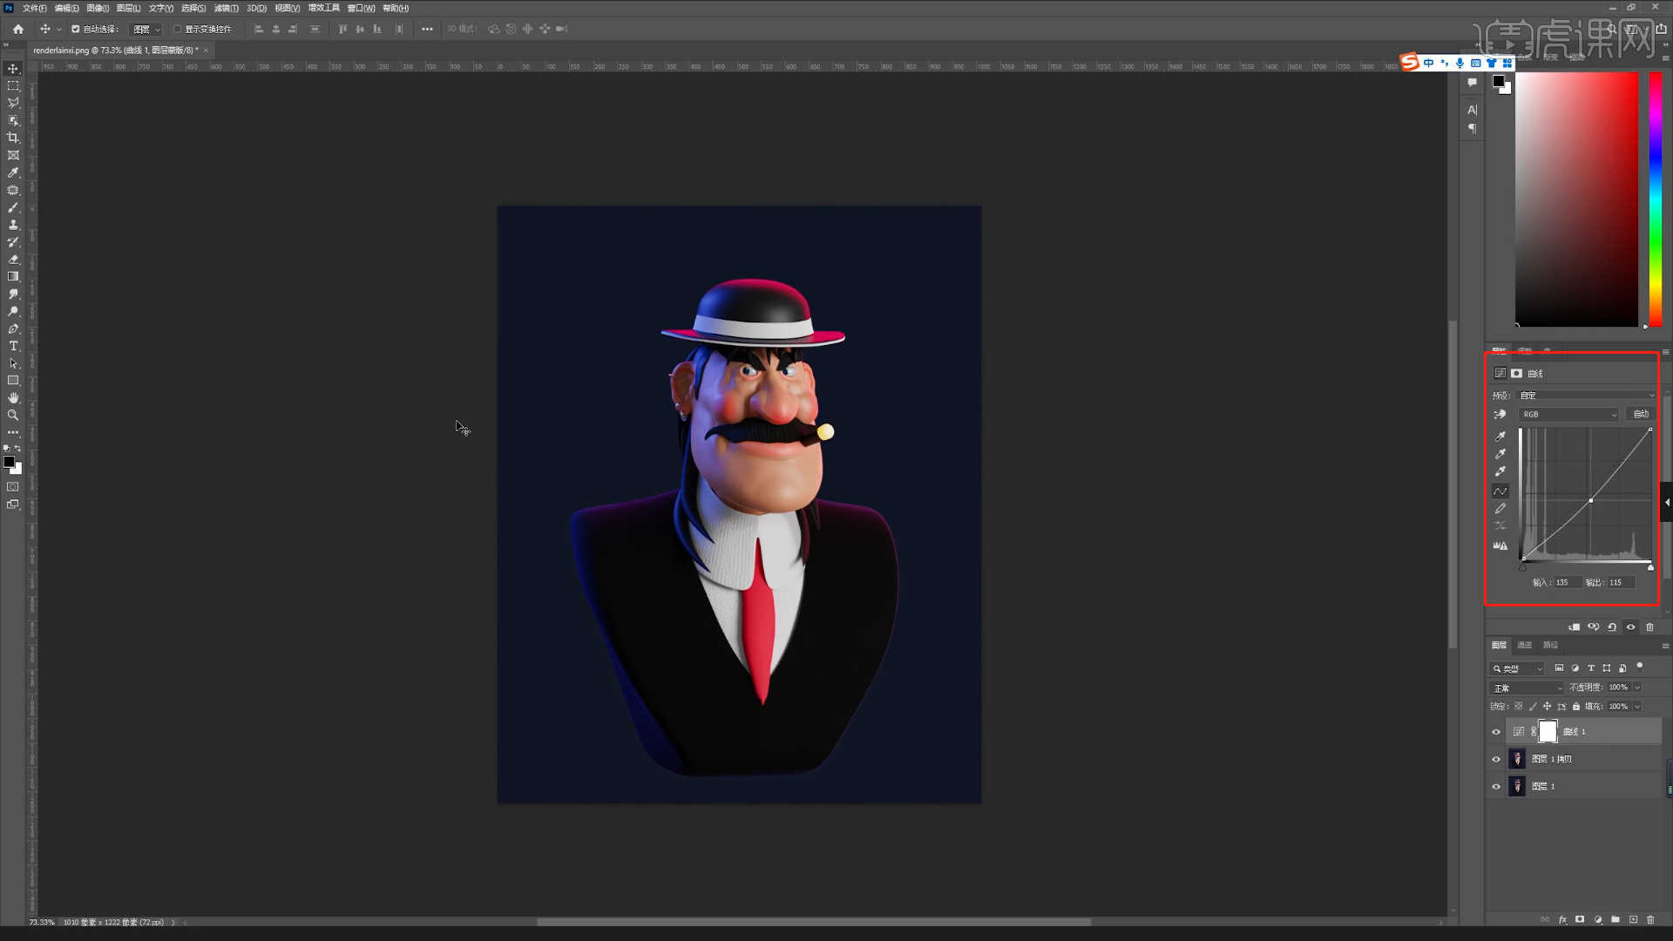Select the Move tool in the toolbox

[13, 69]
